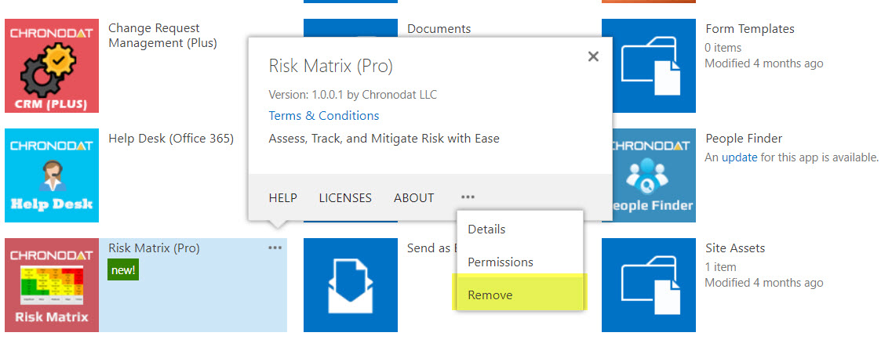The height and width of the screenshot is (347, 892).
Task: Open the Site Assets library tile icon
Action: [x=649, y=285]
